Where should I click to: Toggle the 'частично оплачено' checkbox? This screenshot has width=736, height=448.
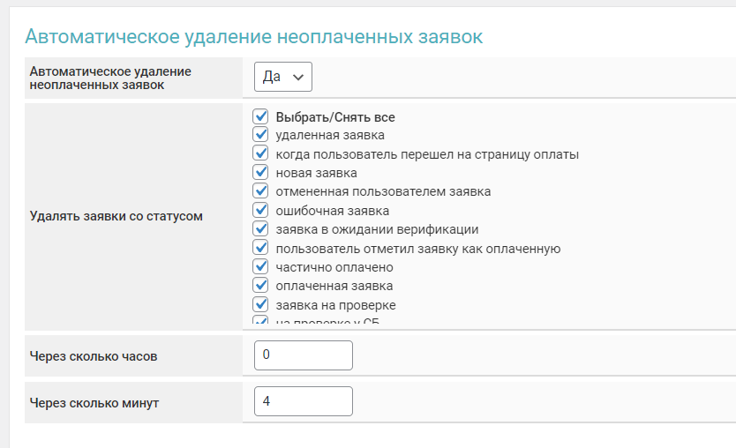[260, 266]
